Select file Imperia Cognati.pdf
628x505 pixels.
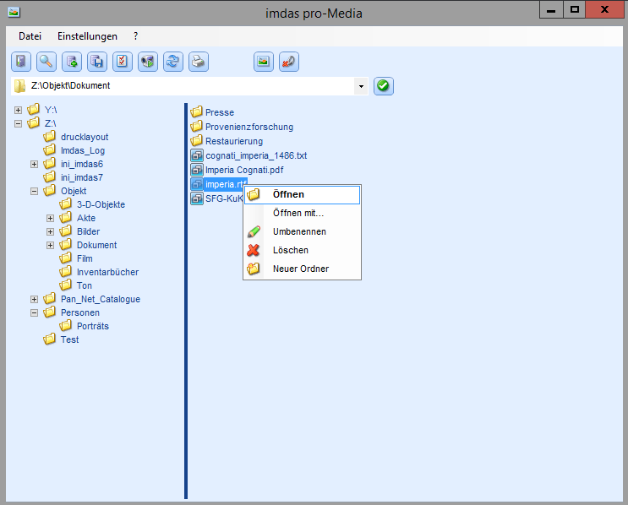(244, 170)
